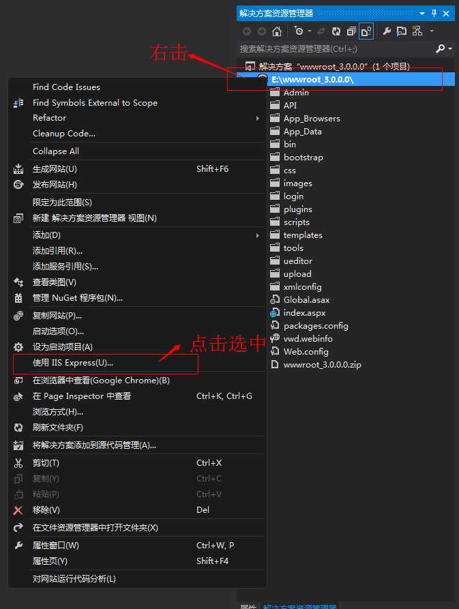Click the 新建 解决方案资源管理器 视图(N) icon
This screenshot has width=459, height=609.
click(x=18, y=218)
